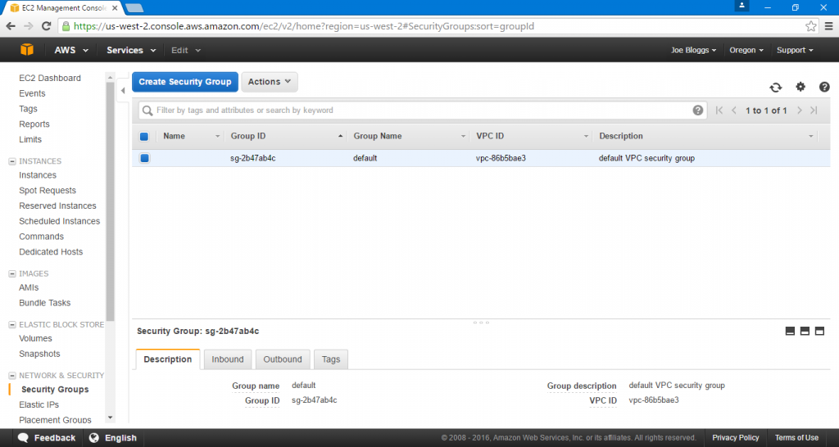
Task: Open the Privacy Policy link
Action: pyautogui.click(x=735, y=437)
